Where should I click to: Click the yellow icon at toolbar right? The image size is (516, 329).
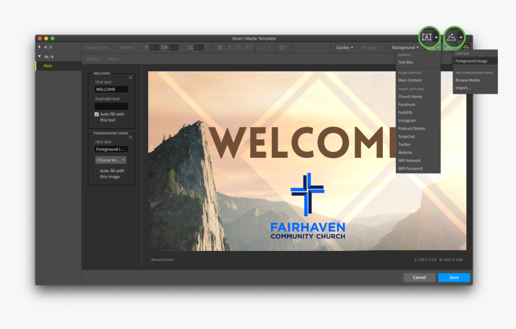[466, 47]
